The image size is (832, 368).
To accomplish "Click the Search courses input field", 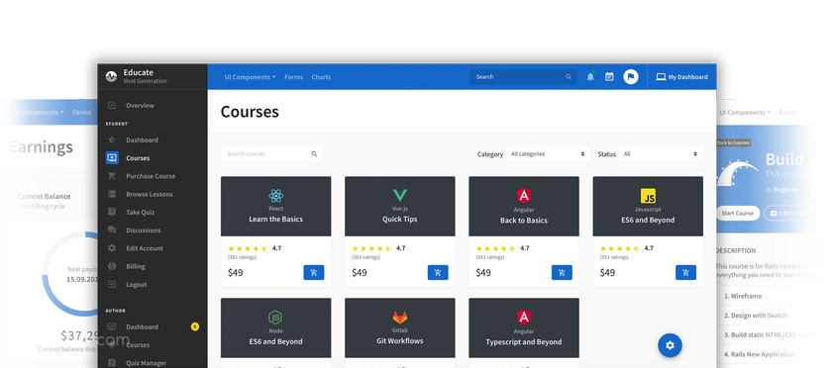I will click(271, 153).
